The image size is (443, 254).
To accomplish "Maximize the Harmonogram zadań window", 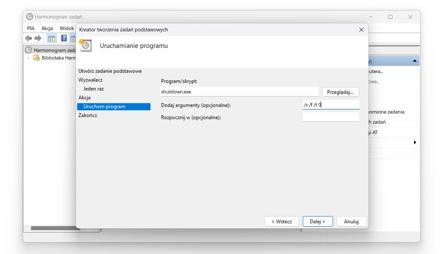I will click(x=390, y=17).
